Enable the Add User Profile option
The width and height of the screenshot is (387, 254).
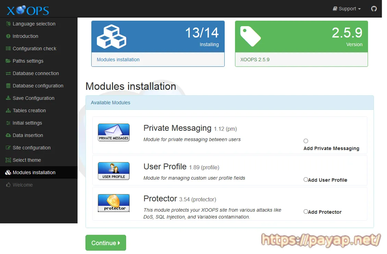tap(305, 179)
